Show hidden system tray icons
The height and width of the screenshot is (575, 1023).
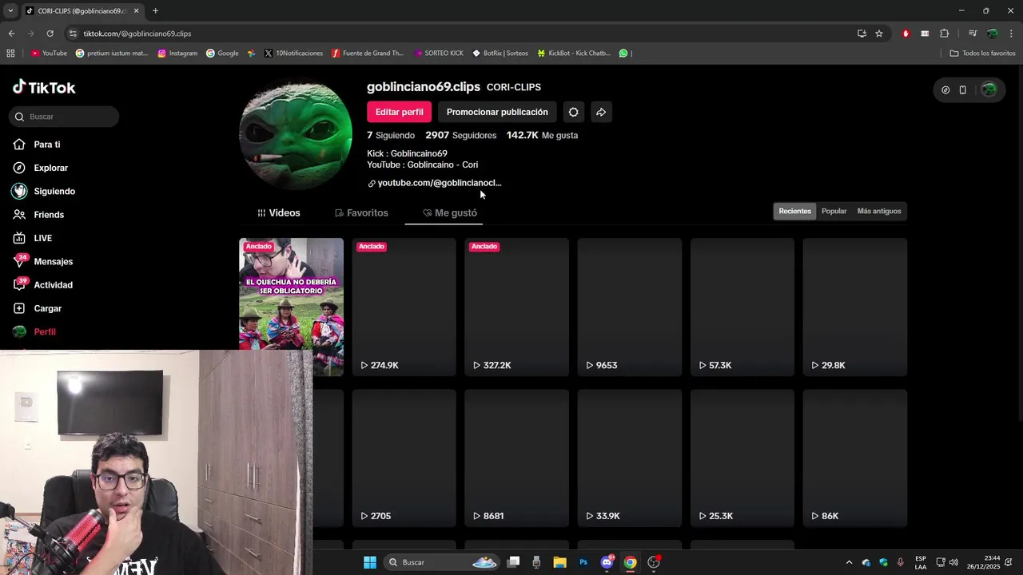[x=849, y=562]
